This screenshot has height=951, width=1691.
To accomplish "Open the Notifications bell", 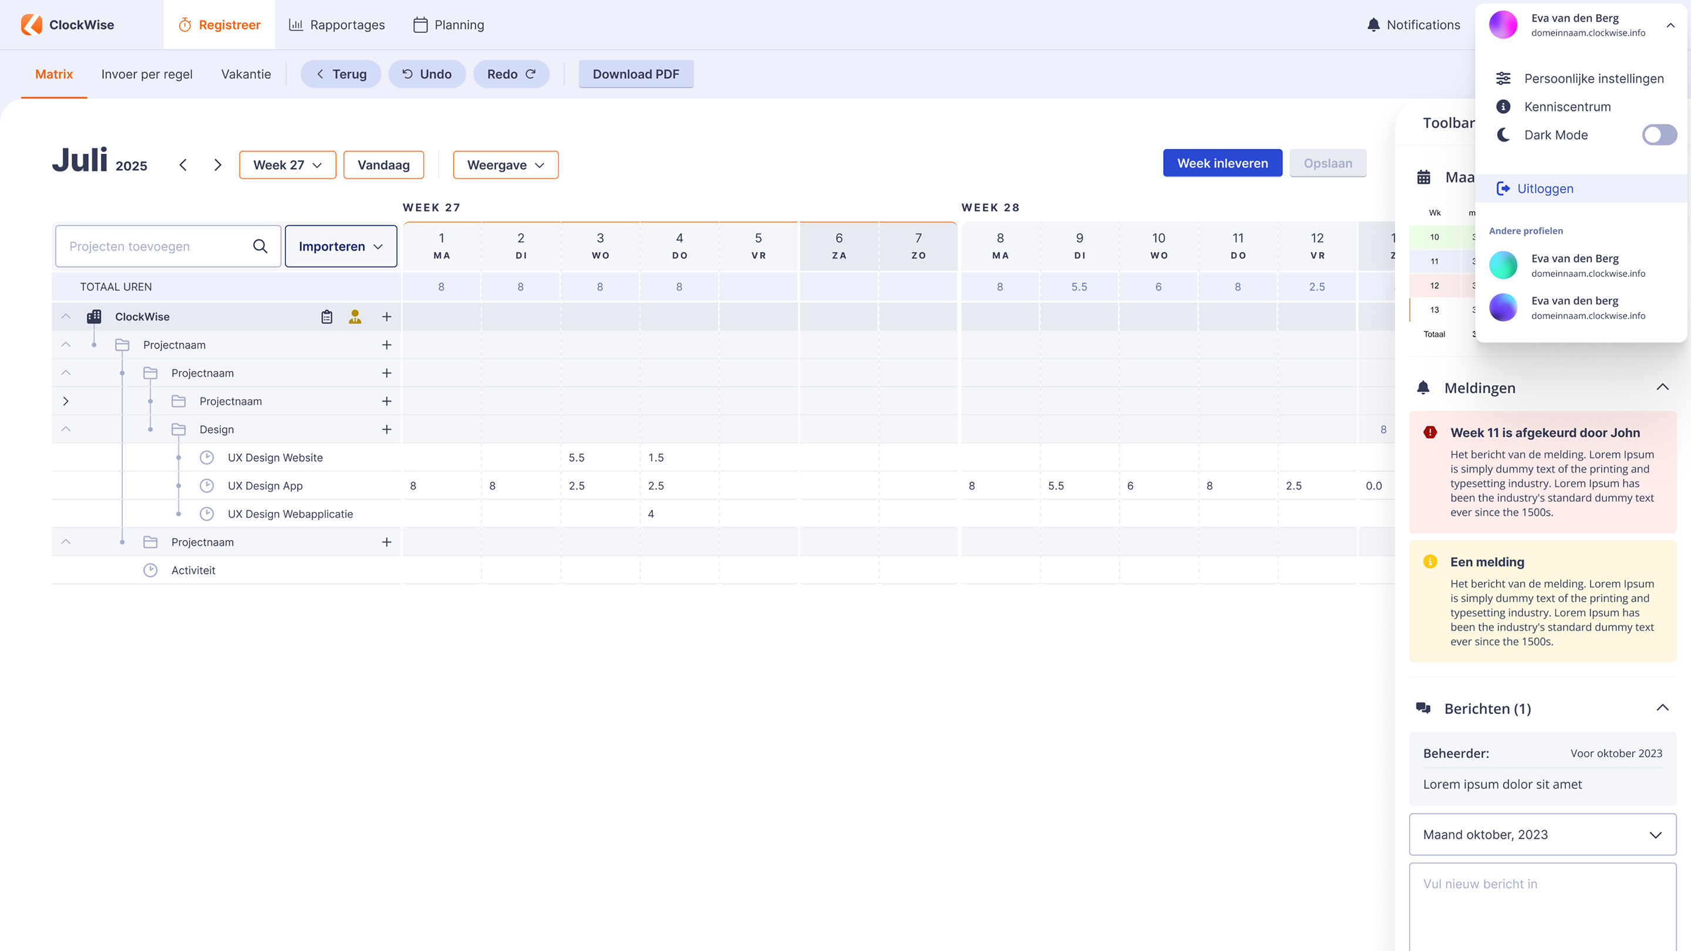I will click(1373, 24).
